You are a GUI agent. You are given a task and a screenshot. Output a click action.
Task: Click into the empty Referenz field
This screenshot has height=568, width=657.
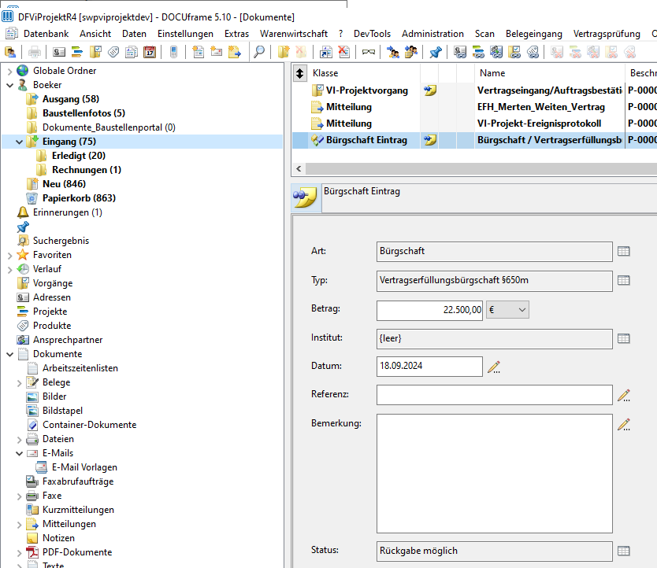coord(495,395)
